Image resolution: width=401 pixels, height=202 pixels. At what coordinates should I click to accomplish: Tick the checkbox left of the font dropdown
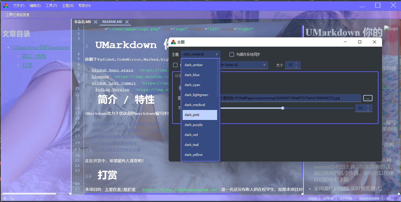[x=175, y=65]
